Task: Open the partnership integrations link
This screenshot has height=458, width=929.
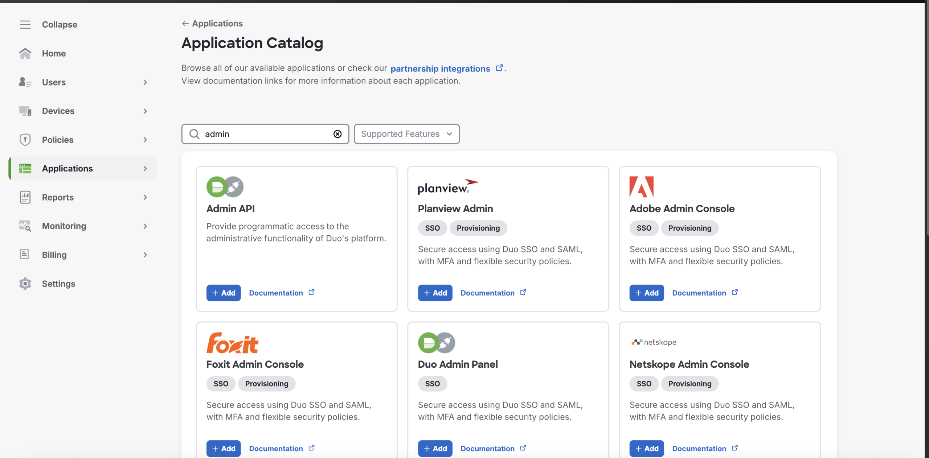Action: (x=440, y=69)
